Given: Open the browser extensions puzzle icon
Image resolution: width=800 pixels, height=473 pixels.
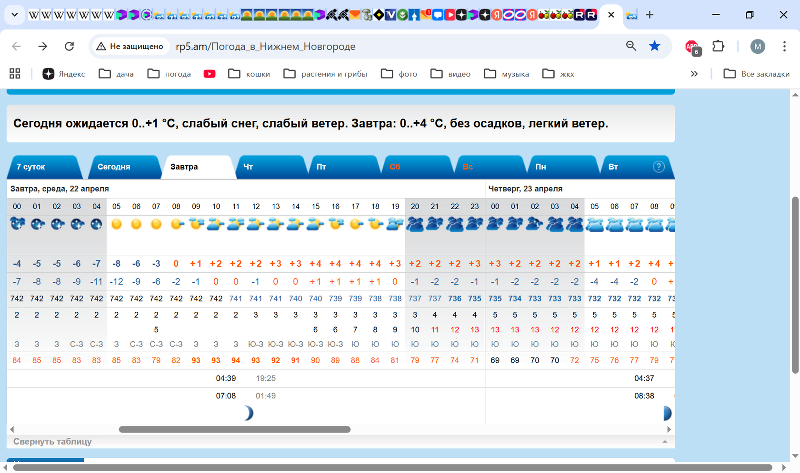Looking at the screenshot, I should [x=718, y=46].
